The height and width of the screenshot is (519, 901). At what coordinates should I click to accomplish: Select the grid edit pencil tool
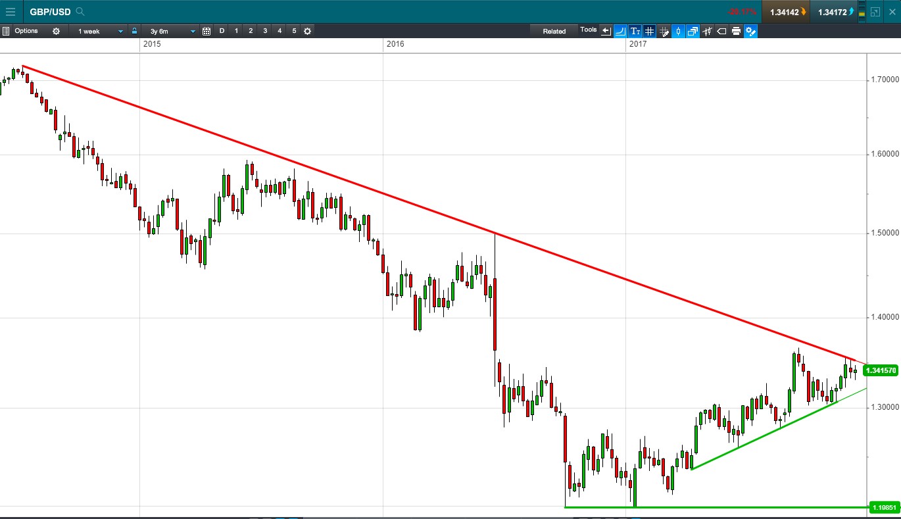click(664, 31)
